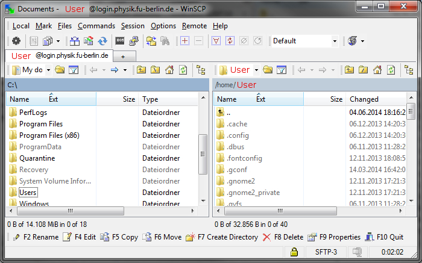Open the Commands menu
The image size is (422, 263).
click(96, 26)
